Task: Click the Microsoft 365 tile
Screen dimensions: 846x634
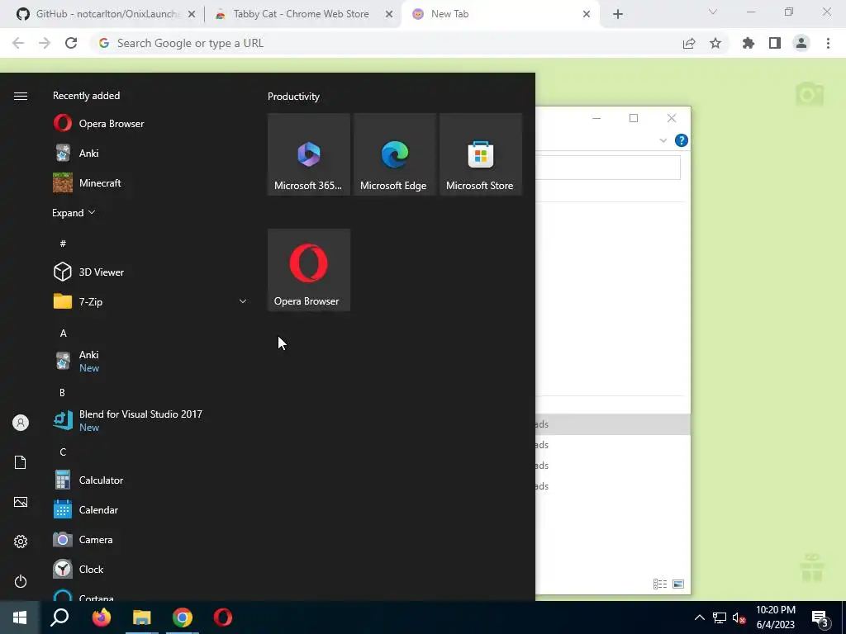Action: point(309,154)
